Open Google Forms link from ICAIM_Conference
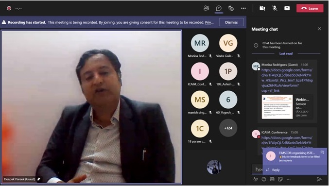 (287, 143)
